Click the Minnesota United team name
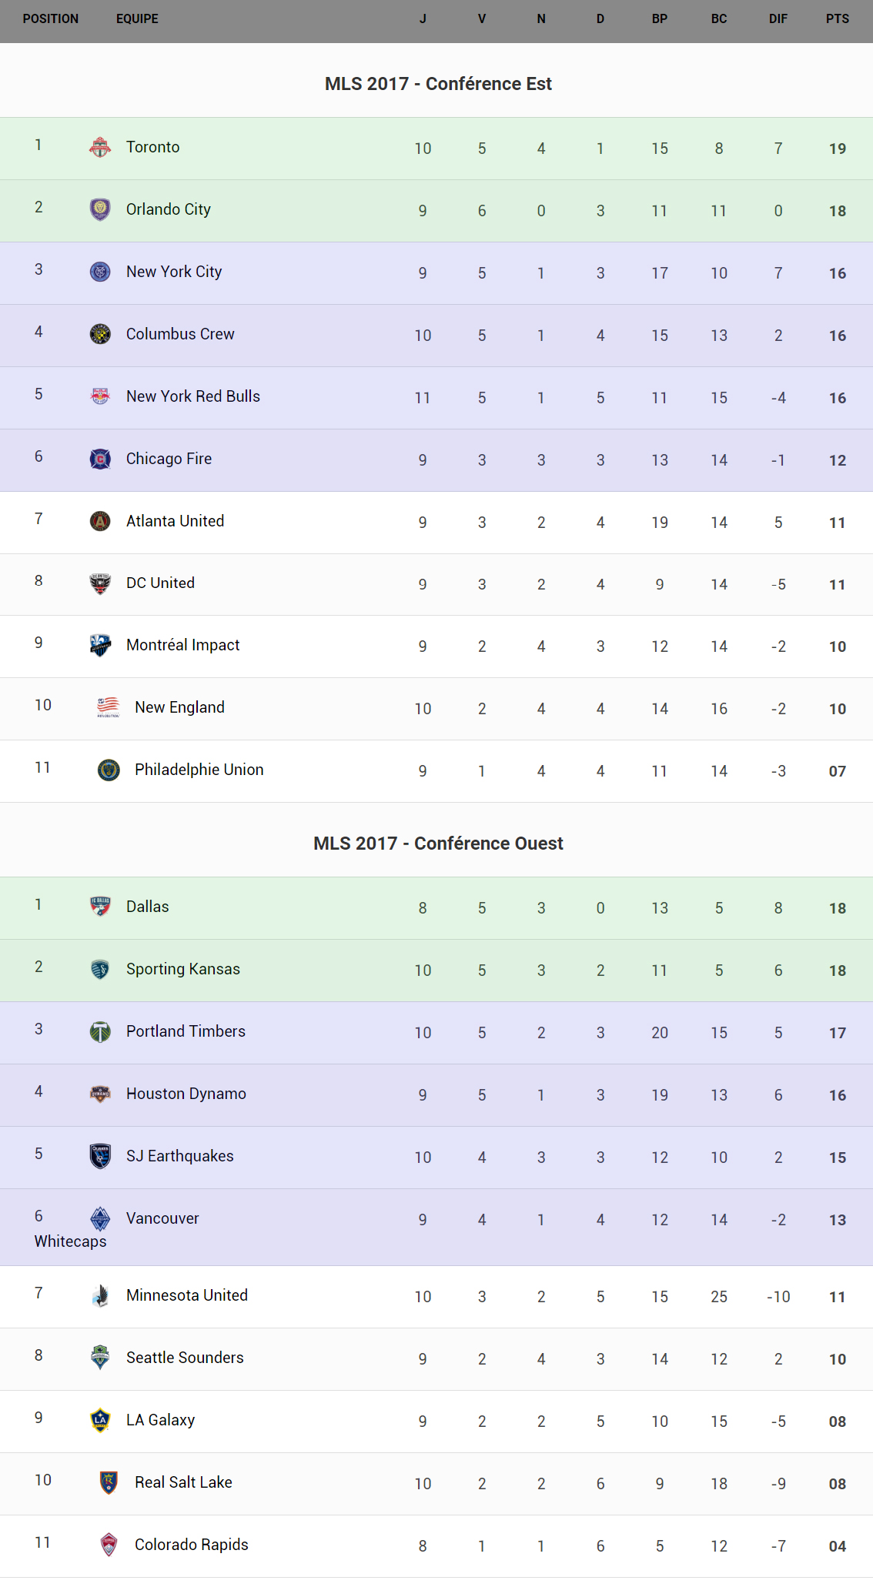Screen dimensions: 873x1587 (187, 1295)
